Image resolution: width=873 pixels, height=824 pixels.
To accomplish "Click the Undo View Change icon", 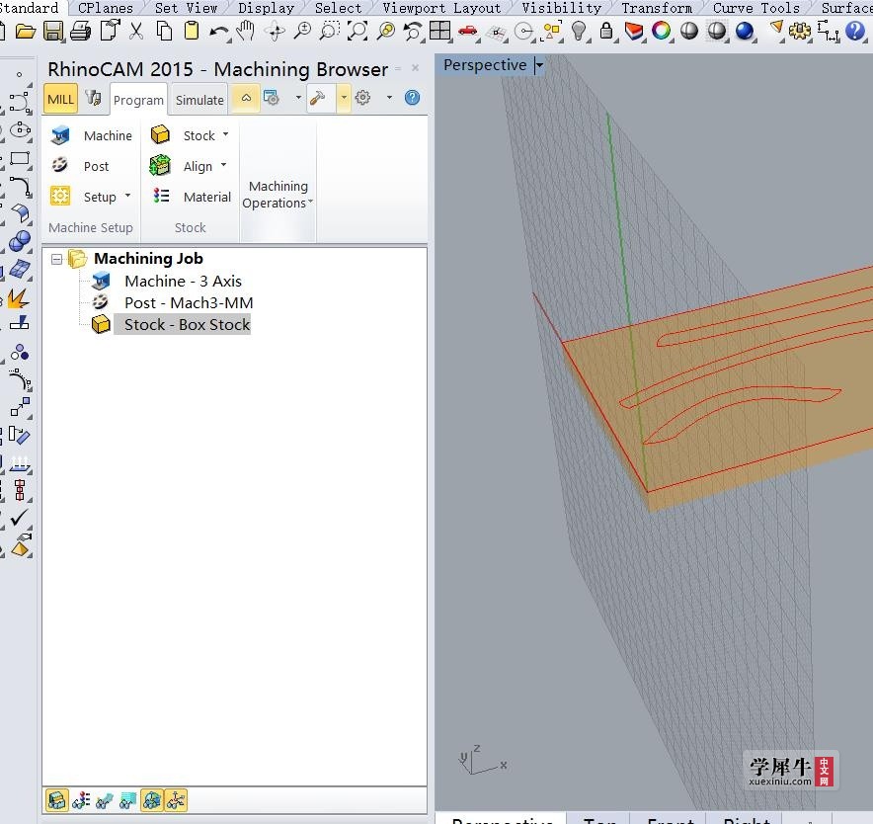I will 413,32.
